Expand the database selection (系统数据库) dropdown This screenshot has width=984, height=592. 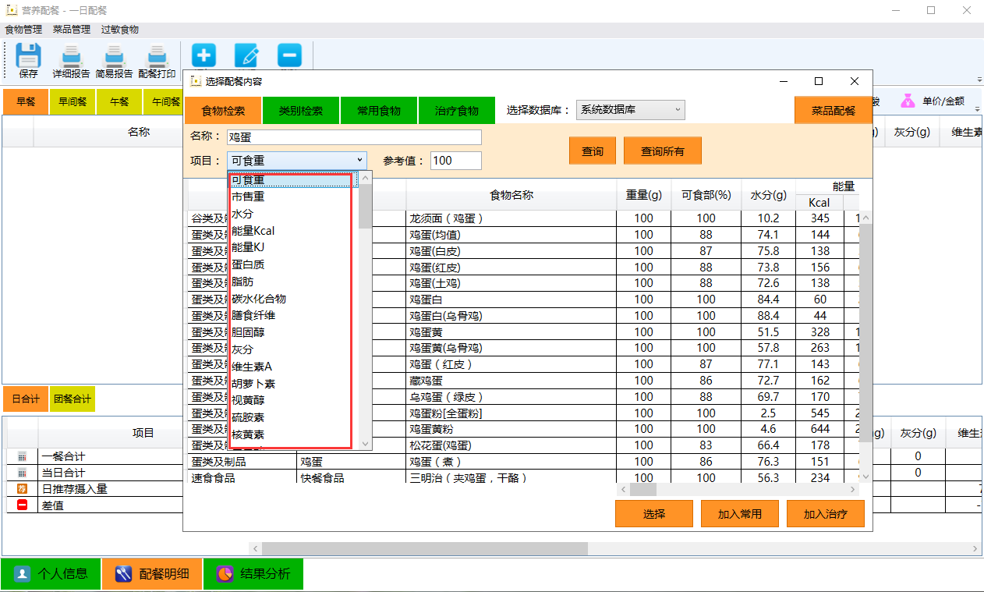[x=630, y=110]
